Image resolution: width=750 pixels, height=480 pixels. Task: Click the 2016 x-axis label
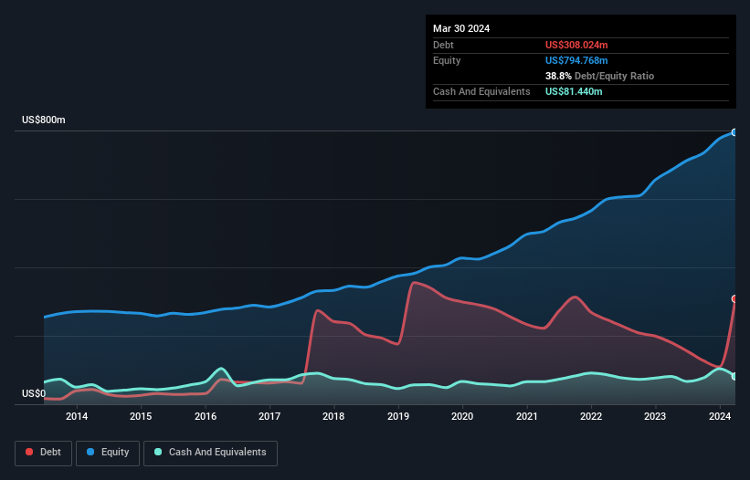(x=206, y=416)
